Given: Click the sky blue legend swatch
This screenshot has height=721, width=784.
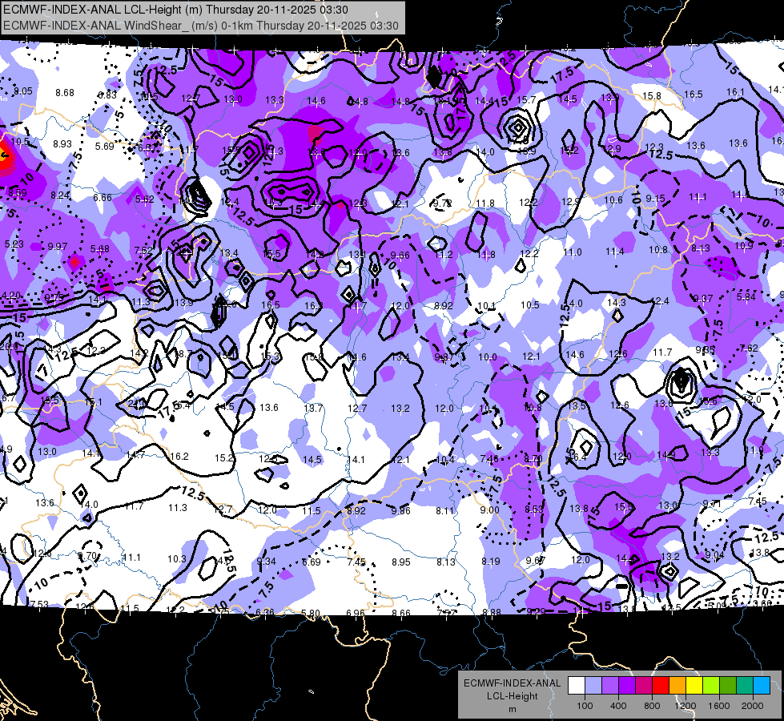Looking at the screenshot, I should pyautogui.click(x=762, y=686).
